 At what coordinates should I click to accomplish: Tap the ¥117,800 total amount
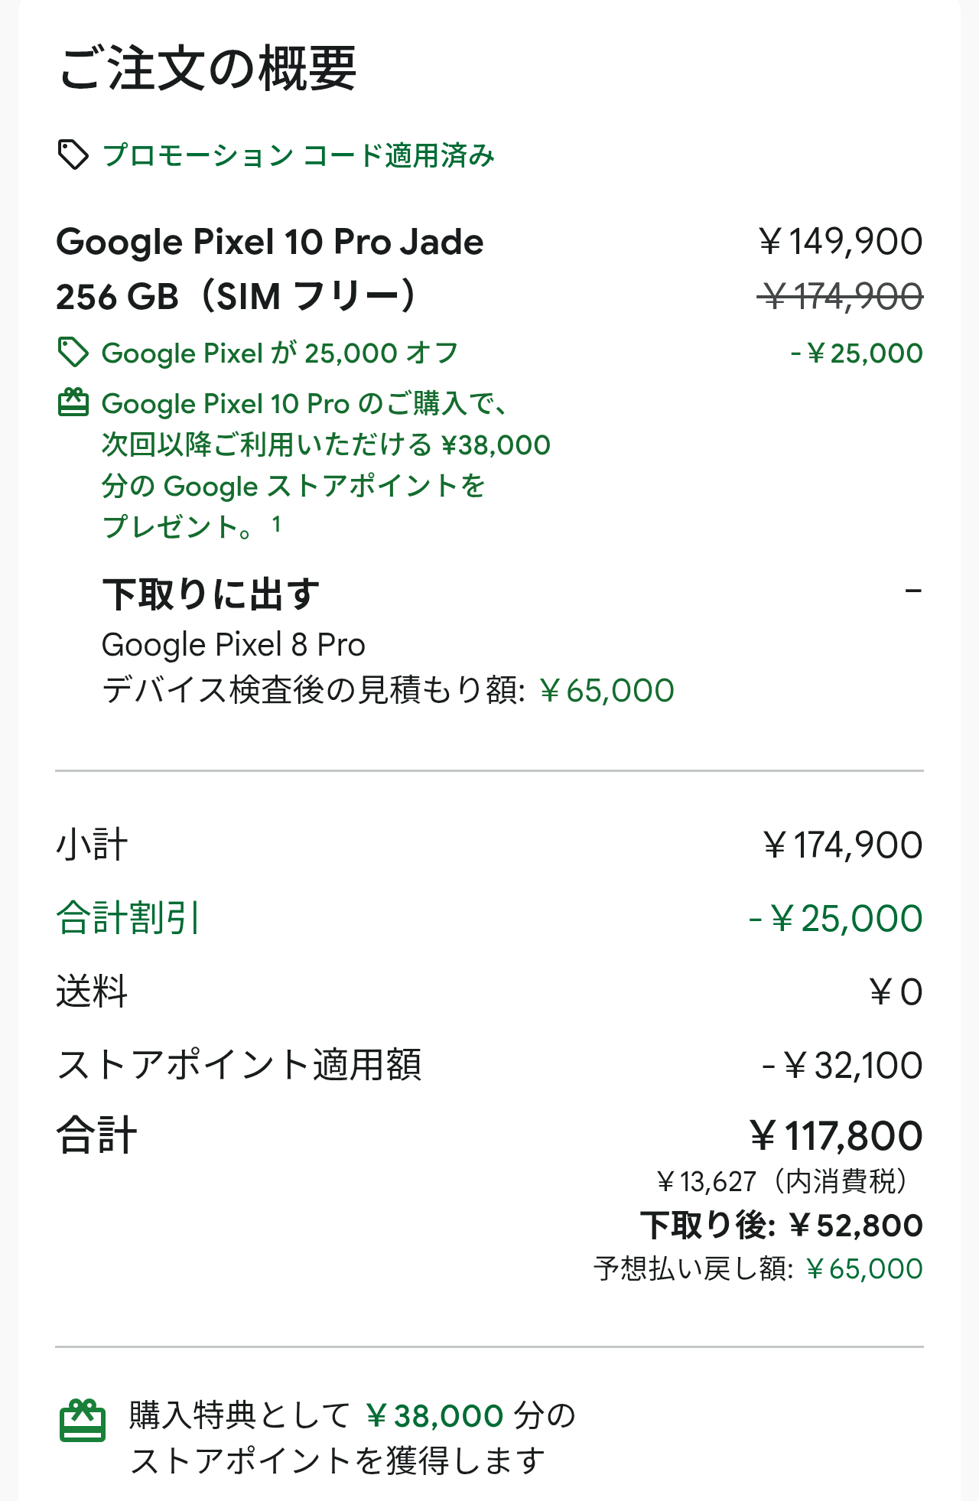(836, 1136)
